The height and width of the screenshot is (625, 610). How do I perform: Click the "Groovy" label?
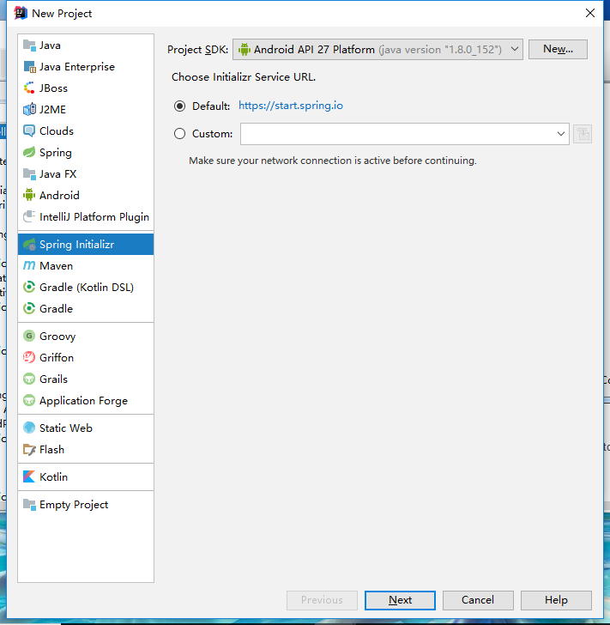[57, 337]
